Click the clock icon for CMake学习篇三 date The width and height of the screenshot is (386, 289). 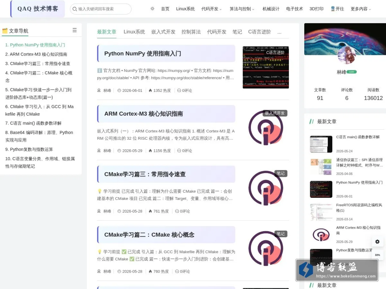click(119, 211)
